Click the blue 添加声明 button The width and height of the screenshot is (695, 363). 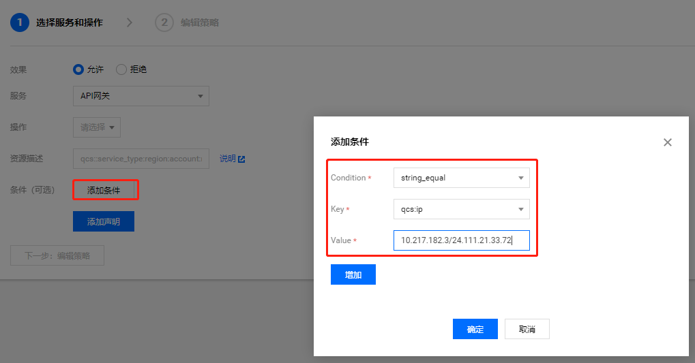(104, 221)
